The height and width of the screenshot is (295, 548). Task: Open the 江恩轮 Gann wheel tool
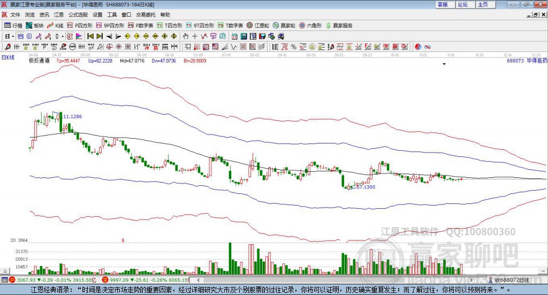click(x=258, y=25)
